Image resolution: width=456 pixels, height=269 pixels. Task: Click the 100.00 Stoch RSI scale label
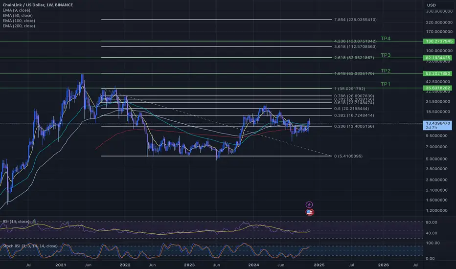pyautogui.click(x=433, y=243)
